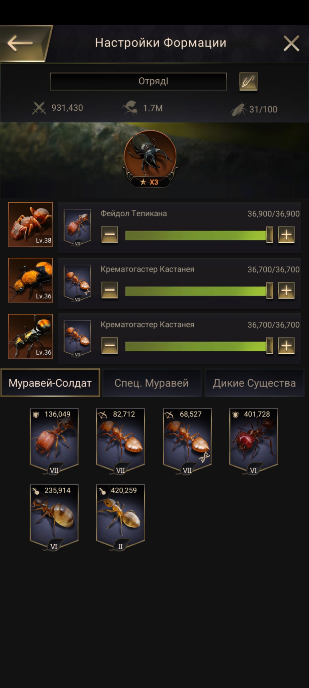
Task: Open the Дикие Существа tab
Action: click(x=254, y=383)
